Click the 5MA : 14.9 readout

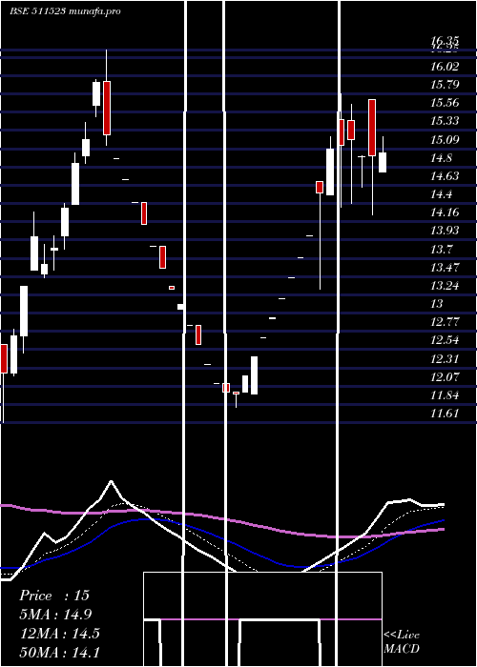pyautogui.click(x=55, y=615)
